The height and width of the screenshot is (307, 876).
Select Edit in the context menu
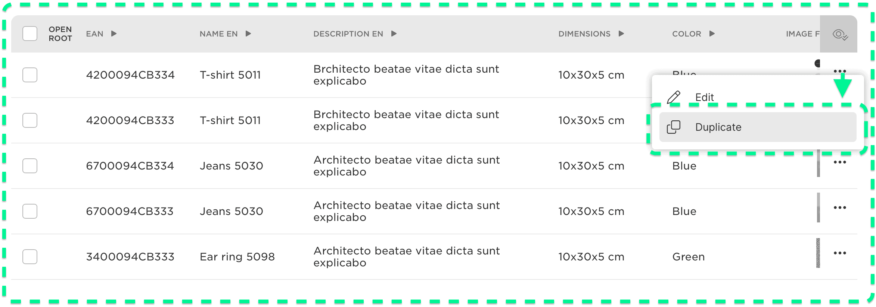(704, 97)
